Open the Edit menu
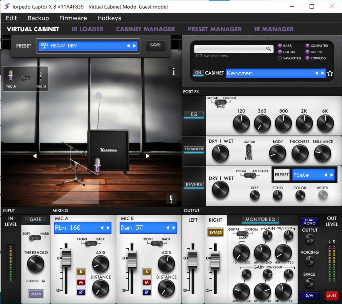Viewport: 342px width, 304px height. (11, 18)
